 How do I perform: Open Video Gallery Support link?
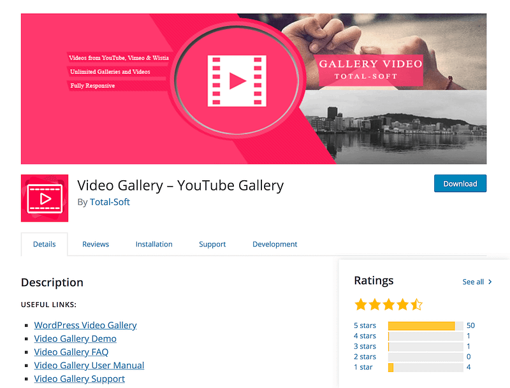[x=79, y=379]
